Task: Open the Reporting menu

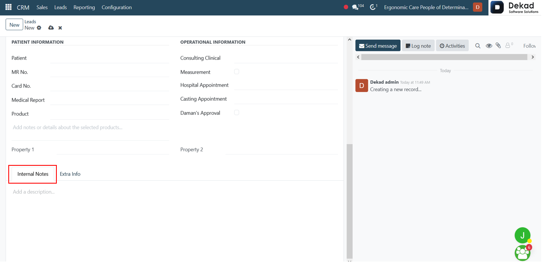Action: pyautogui.click(x=84, y=7)
